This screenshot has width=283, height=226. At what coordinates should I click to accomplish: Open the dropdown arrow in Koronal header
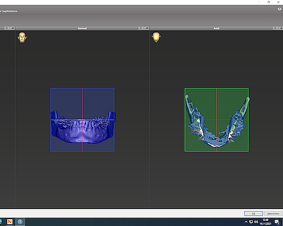tap(144, 28)
